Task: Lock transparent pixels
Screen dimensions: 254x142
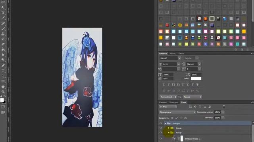Action: [x=172, y=118]
